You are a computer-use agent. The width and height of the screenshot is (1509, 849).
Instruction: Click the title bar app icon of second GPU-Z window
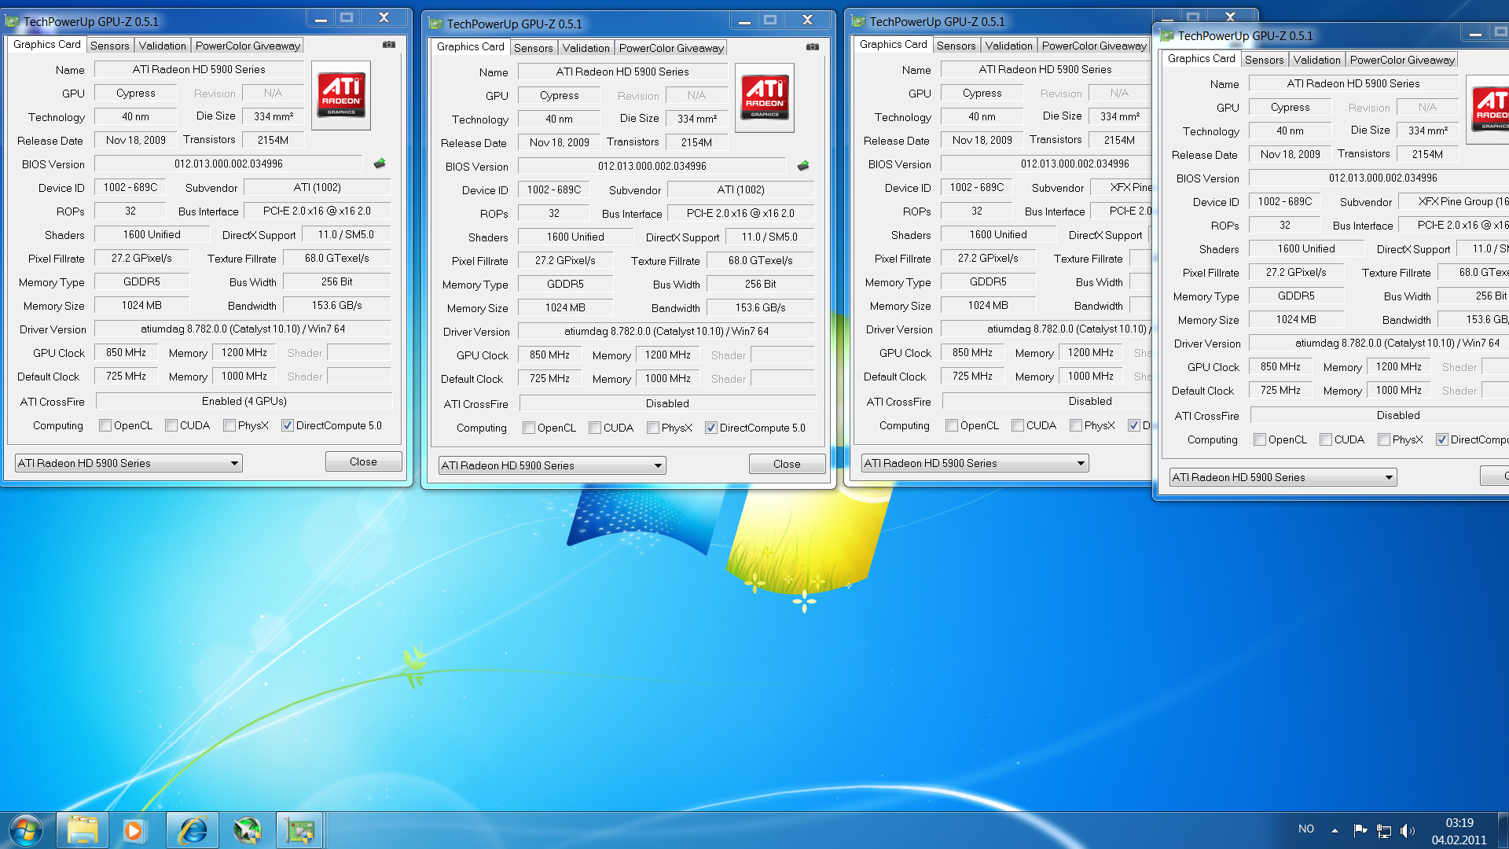[x=435, y=24]
